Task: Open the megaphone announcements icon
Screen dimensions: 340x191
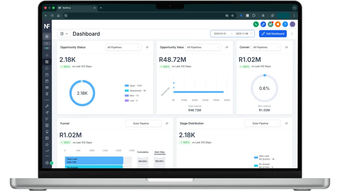Action: tap(271, 24)
